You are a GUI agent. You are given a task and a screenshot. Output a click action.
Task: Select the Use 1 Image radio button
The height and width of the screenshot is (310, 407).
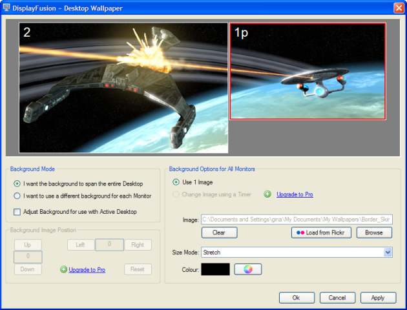[176, 182]
